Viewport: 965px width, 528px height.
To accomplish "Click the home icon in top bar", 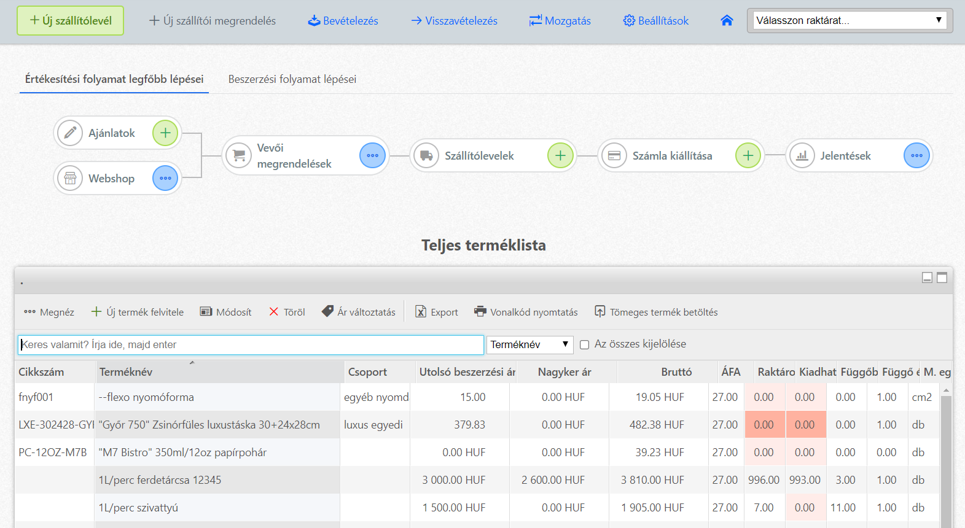I will [727, 20].
